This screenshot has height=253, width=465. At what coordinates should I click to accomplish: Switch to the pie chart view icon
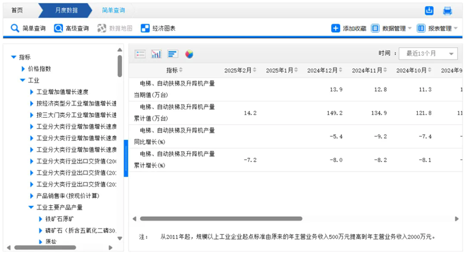[189, 54]
